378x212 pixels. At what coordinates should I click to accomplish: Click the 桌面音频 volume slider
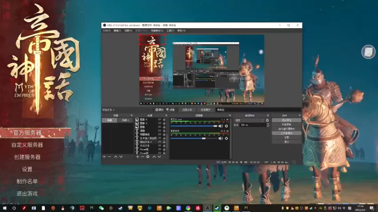point(194,139)
